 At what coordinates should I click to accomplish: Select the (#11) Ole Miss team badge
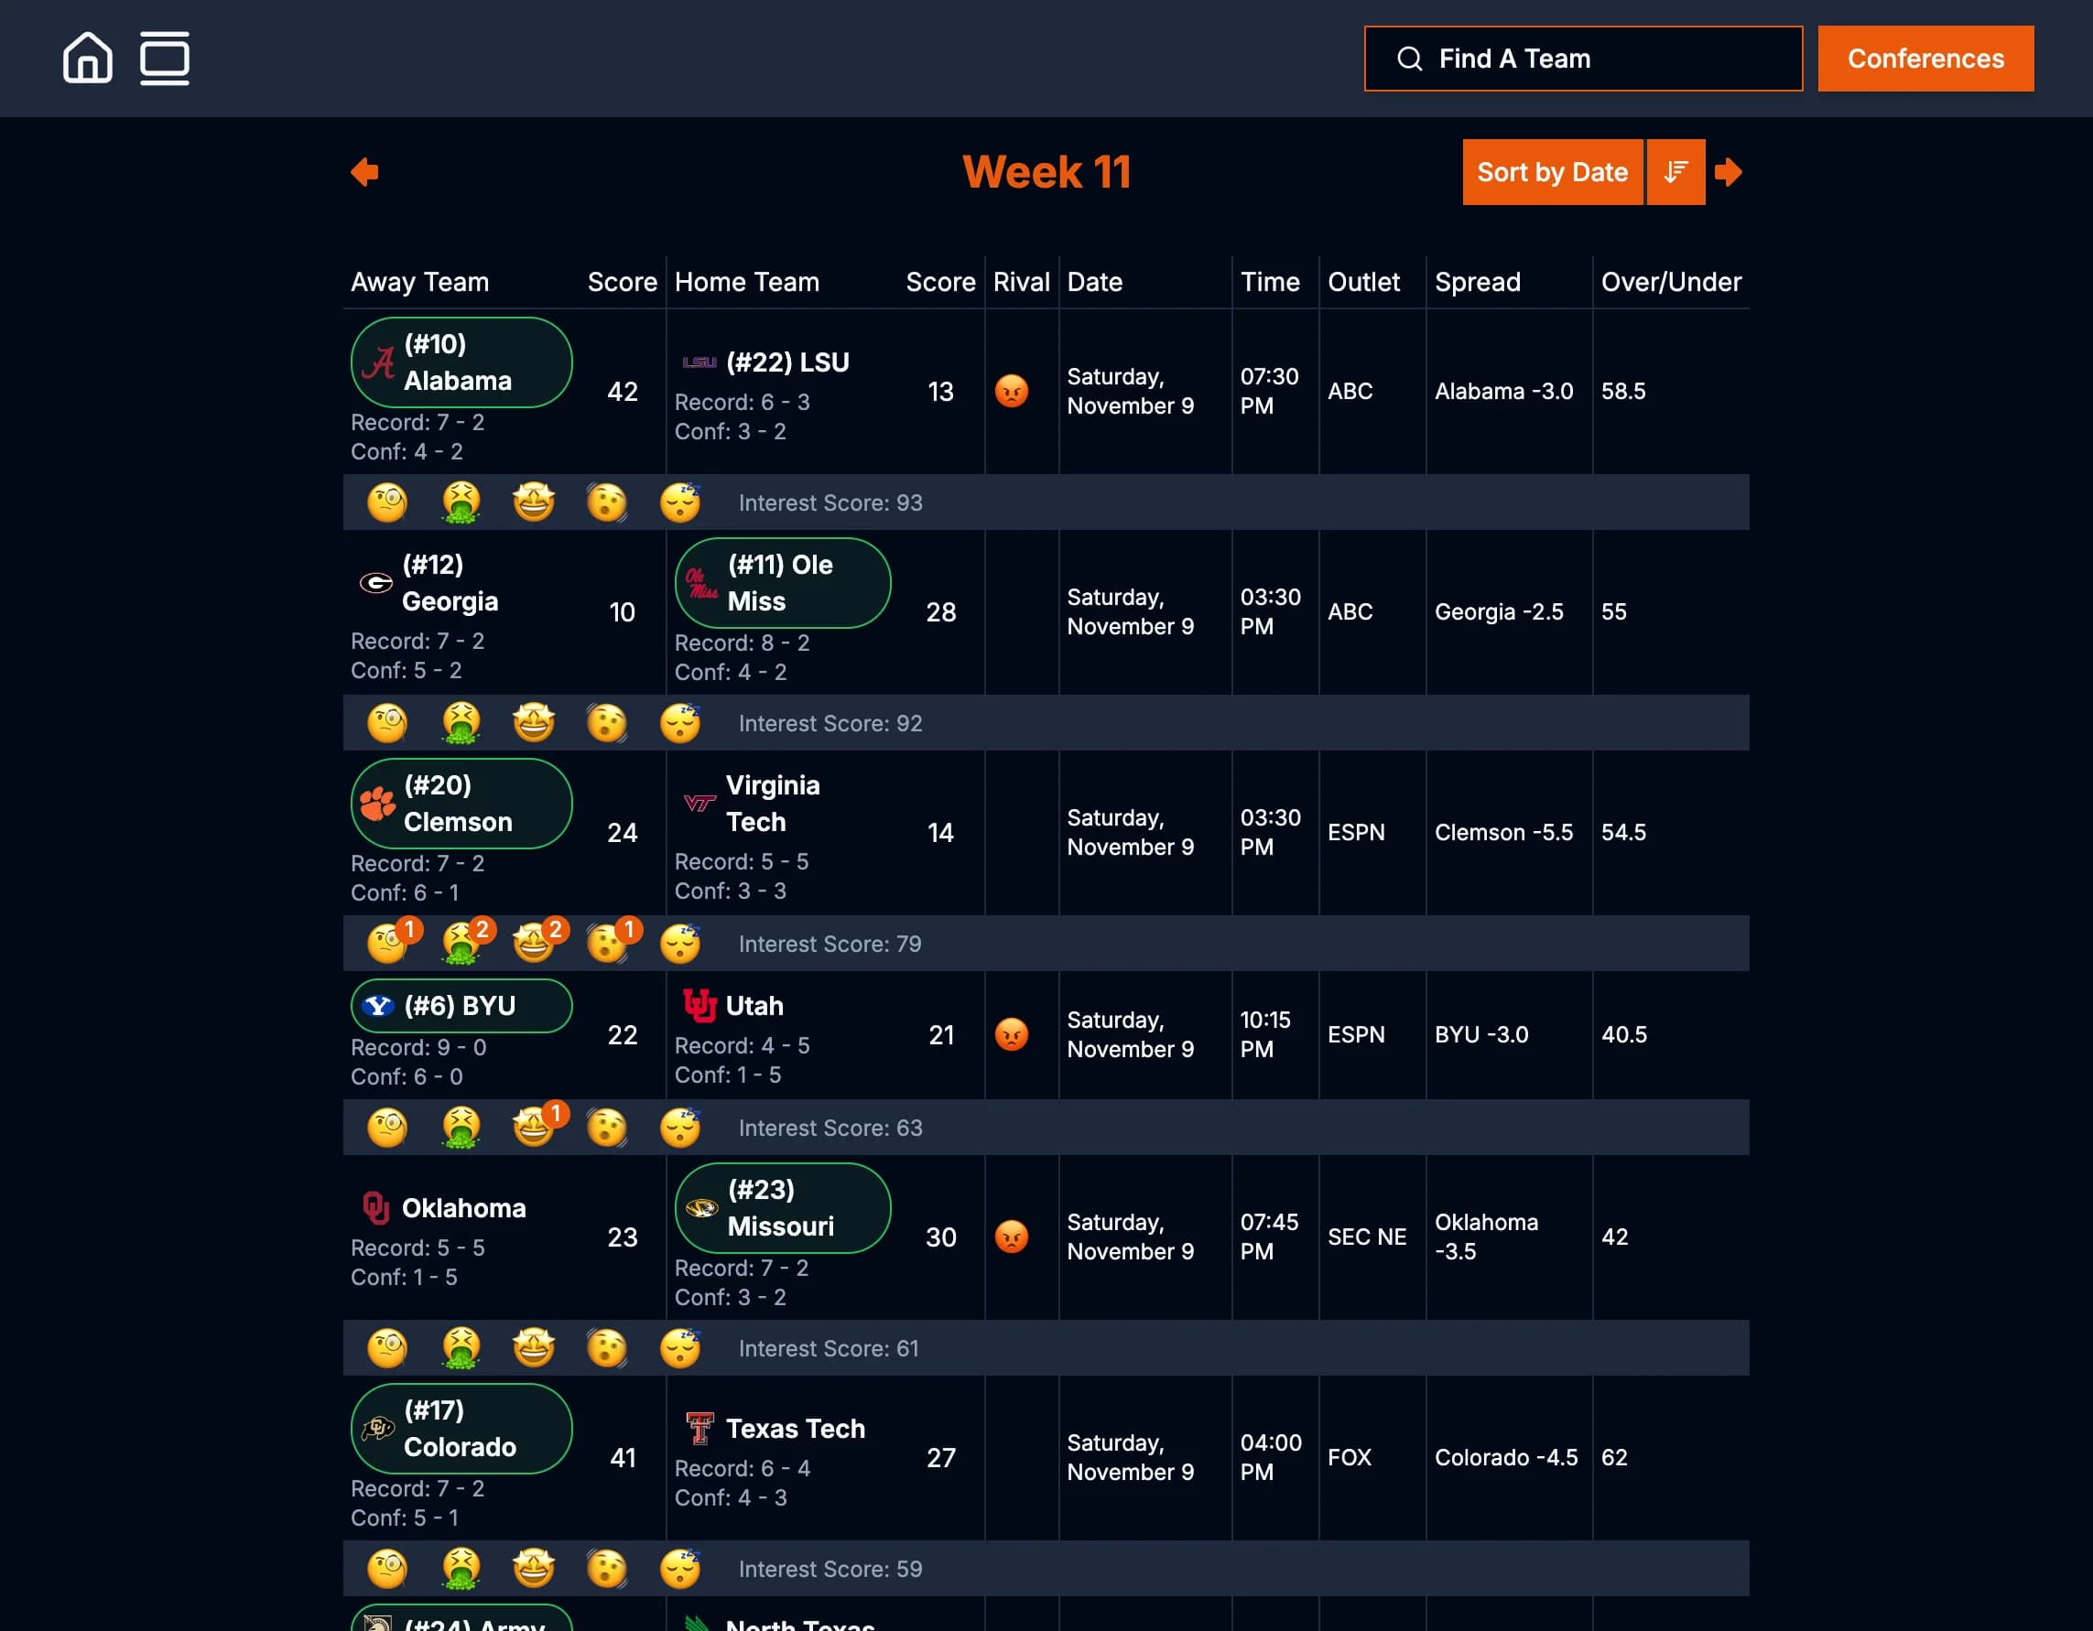tap(783, 583)
